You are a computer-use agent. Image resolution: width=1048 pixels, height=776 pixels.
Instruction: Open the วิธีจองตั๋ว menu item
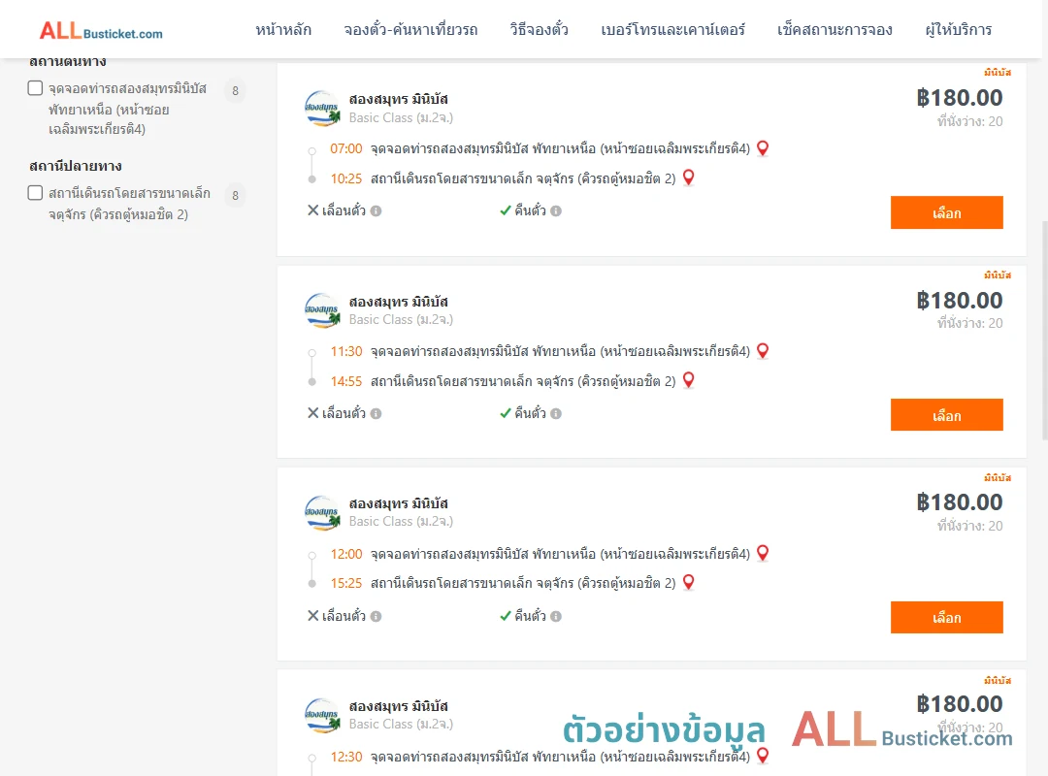pos(539,30)
